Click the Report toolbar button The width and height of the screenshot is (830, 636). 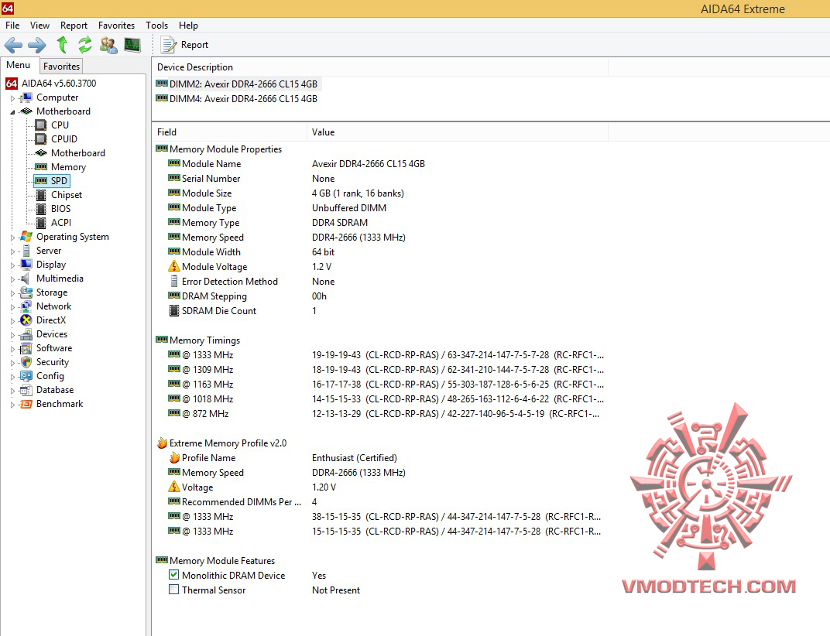185,45
